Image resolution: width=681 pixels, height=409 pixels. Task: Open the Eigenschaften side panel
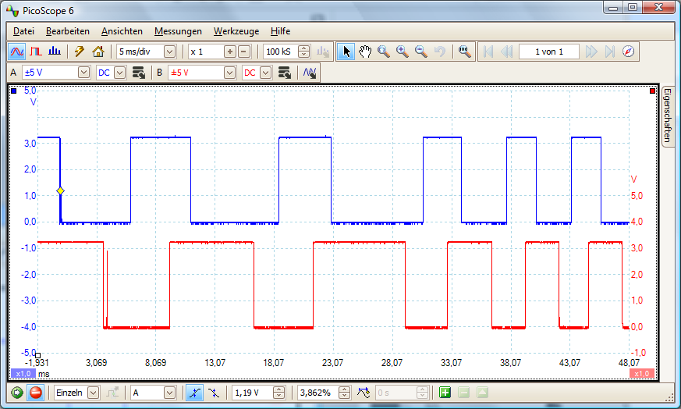tap(668, 116)
